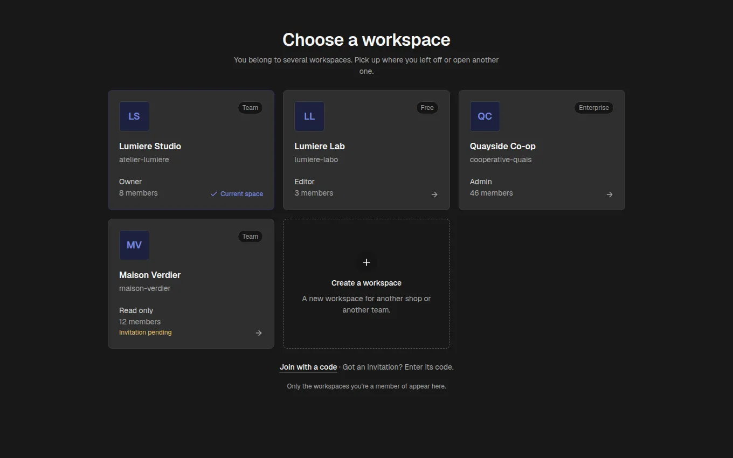This screenshot has height=458, width=733.
Task: Click the MV avatar for Maison Verdier
Action: (x=134, y=245)
